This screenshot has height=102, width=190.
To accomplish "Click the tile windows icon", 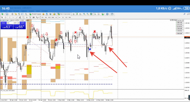I will coord(91,14).
